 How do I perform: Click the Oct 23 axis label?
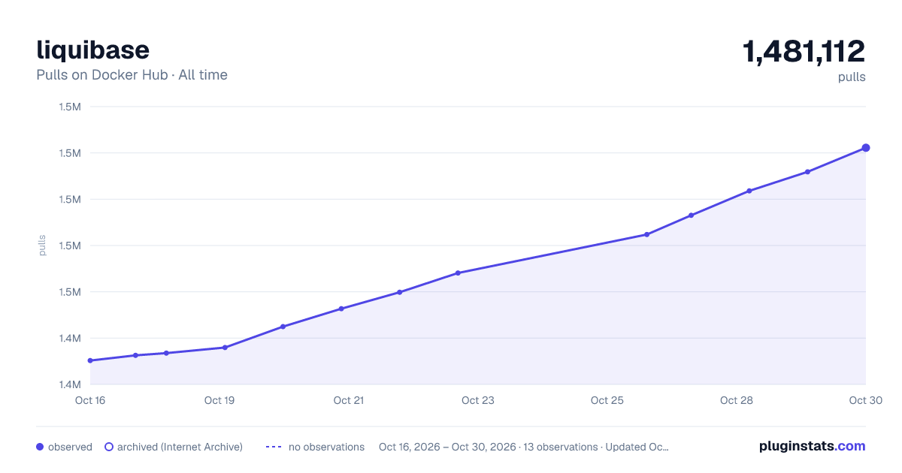[x=478, y=400]
